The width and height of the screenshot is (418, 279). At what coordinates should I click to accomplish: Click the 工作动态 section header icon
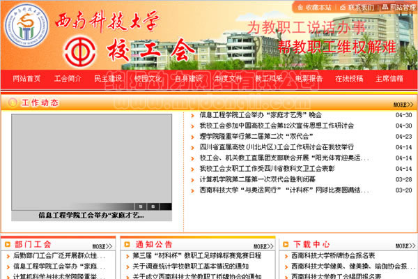pyautogui.click(x=13, y=103)
